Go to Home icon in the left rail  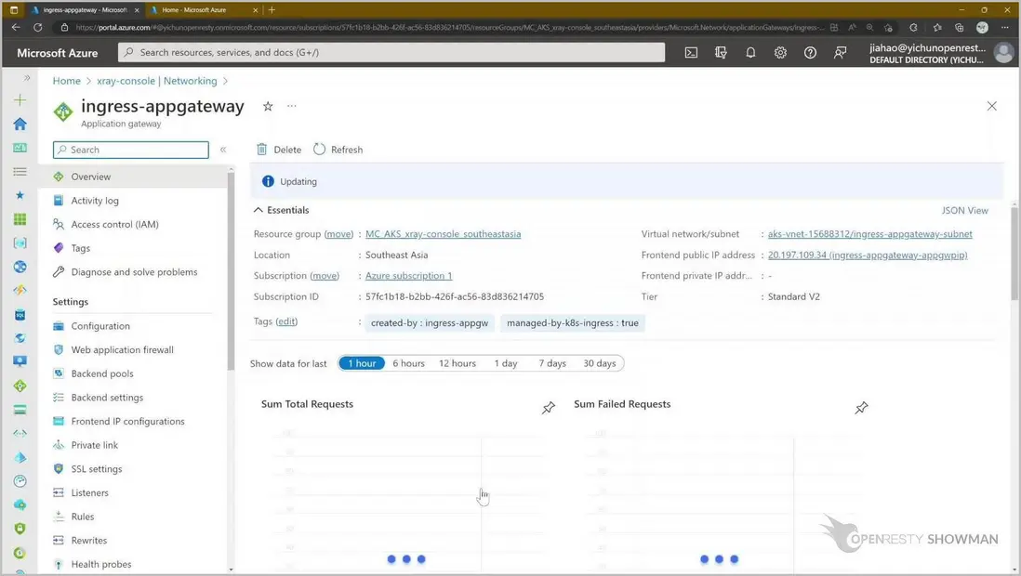point(20,124)
